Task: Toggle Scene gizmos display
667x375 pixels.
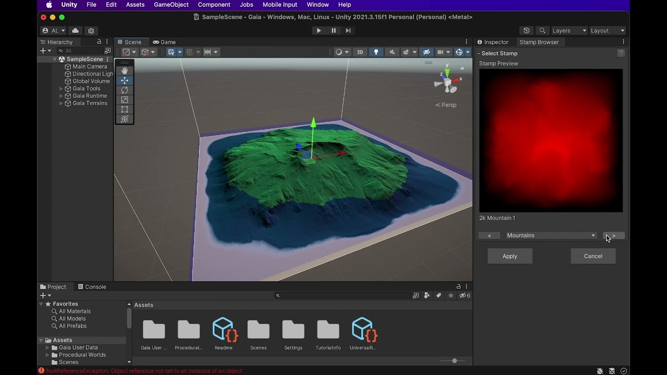Action: pos(459,52)
